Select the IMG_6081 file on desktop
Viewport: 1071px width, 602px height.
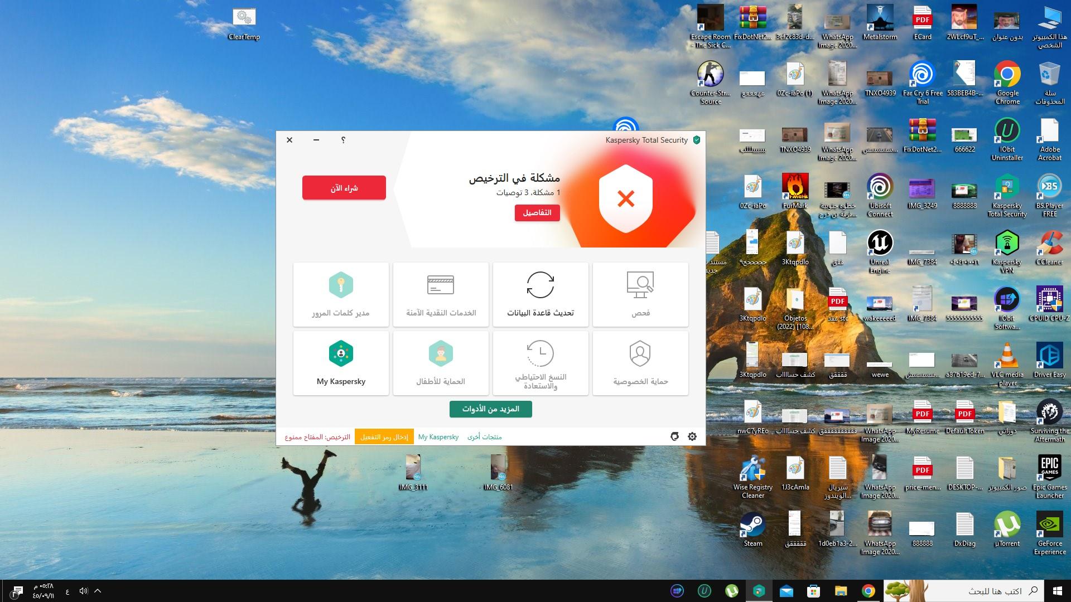point(498,472)
